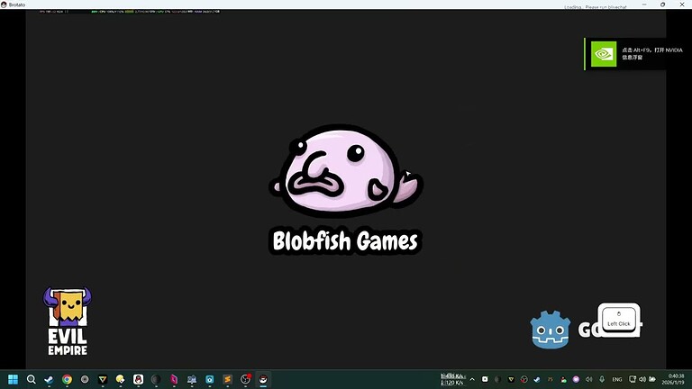Launch Google Chrome from the taskbar

click(x=67, y=379)
